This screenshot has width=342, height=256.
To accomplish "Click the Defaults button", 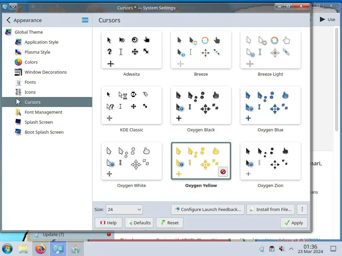I will (x=139, y=223).
